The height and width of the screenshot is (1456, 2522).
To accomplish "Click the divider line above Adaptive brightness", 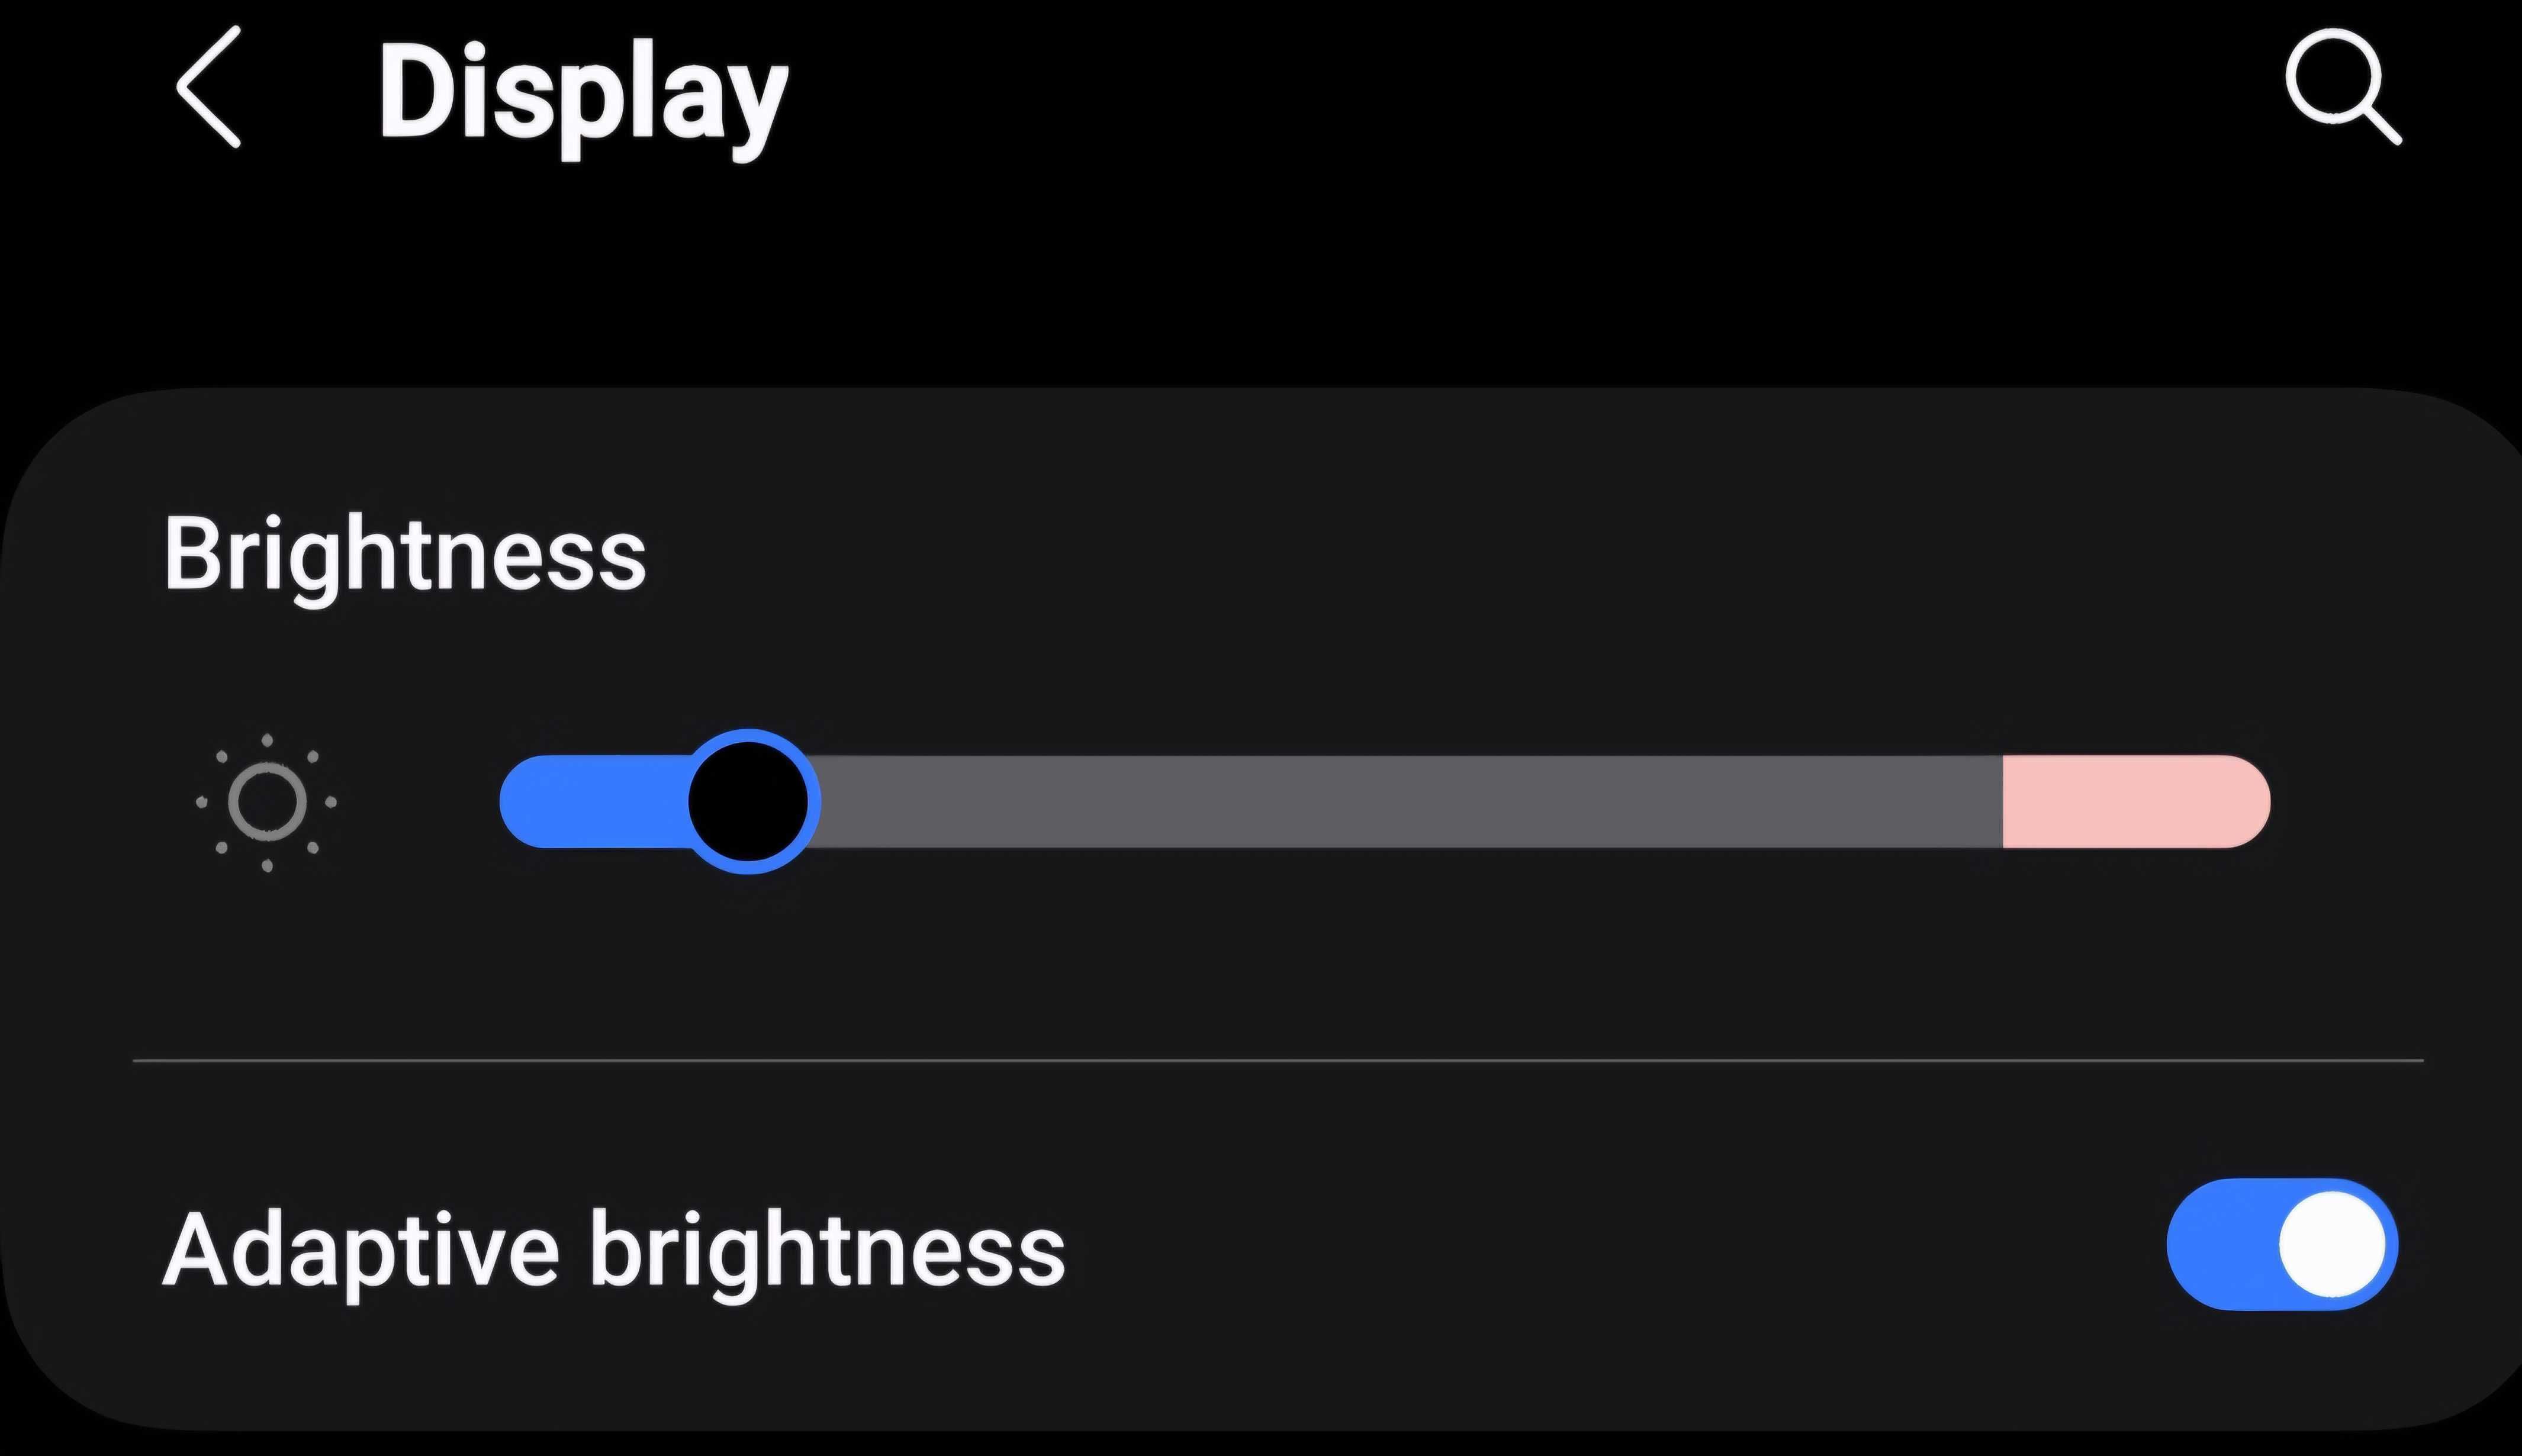I will pyautogui.click(x=1278, y=1060).
